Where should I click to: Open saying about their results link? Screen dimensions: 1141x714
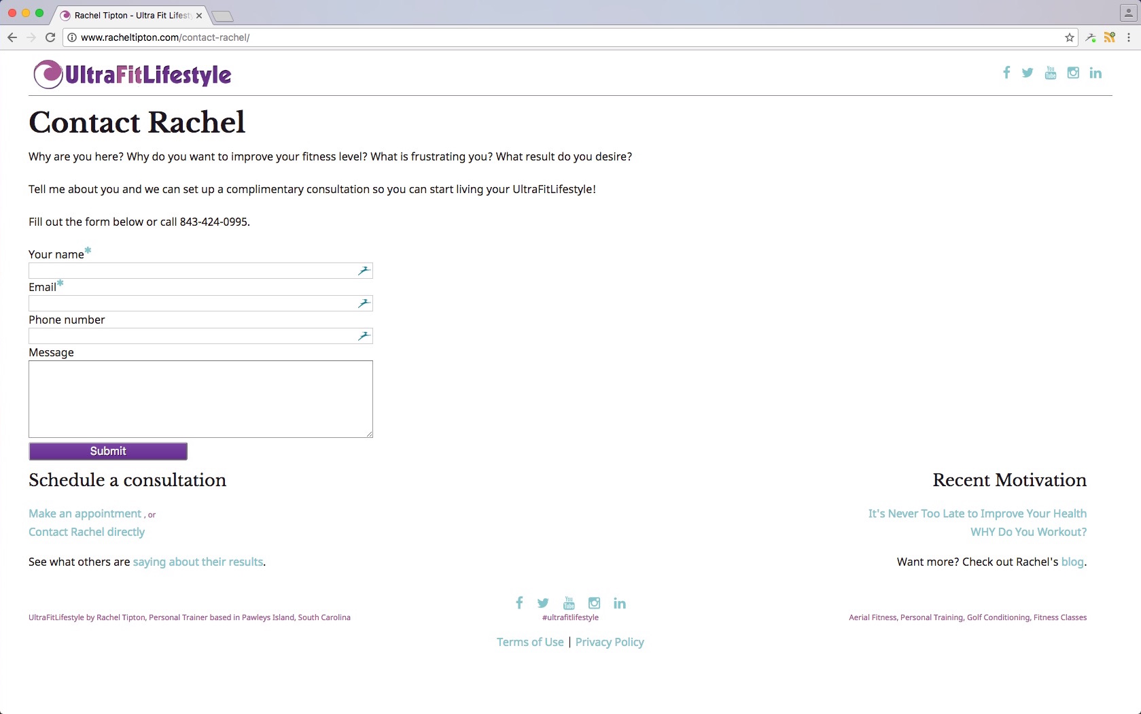[x=198, y=562]
